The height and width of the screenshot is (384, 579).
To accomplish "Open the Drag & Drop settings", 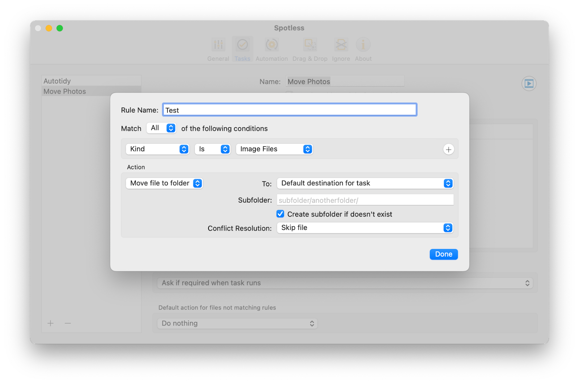I will tap(310, 48).
